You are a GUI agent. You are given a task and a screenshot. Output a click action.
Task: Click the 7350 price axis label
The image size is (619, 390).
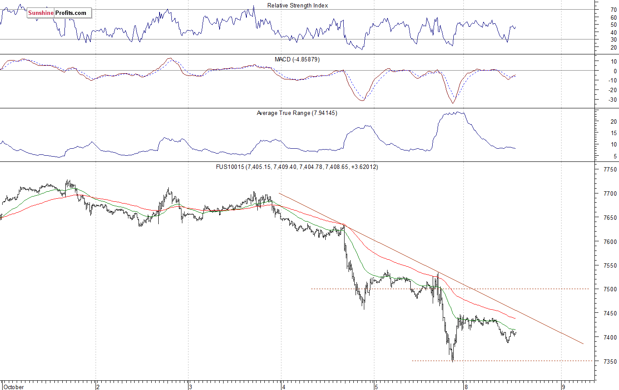point(610,361)
